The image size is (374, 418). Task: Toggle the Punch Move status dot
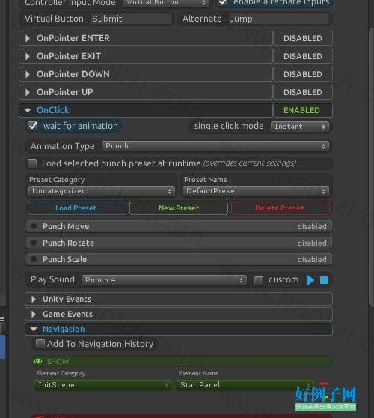(x=34, y=226)
